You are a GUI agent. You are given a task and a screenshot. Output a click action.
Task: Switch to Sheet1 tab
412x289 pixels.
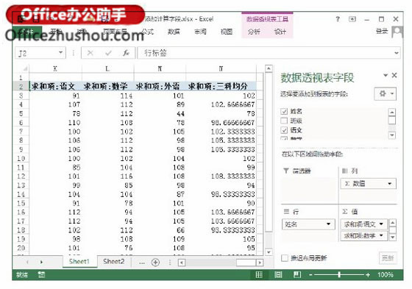tap(79, 261)
